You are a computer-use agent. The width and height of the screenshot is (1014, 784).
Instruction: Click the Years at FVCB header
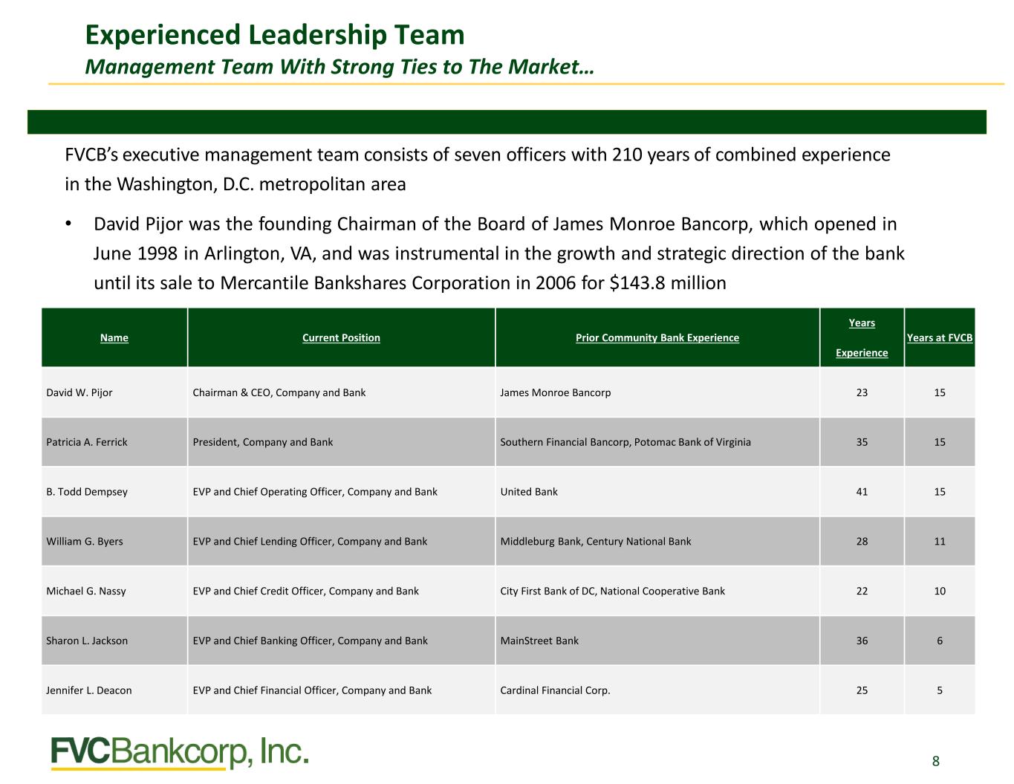(x=940, y=337)
